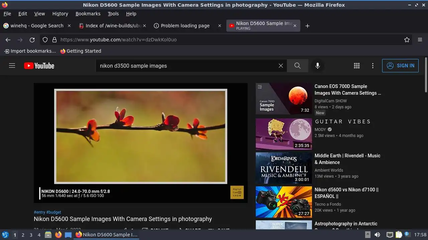This screenshot has height=240, width=428.
Task: Click the YouTube page scrollbar
Action: (426, 75)
